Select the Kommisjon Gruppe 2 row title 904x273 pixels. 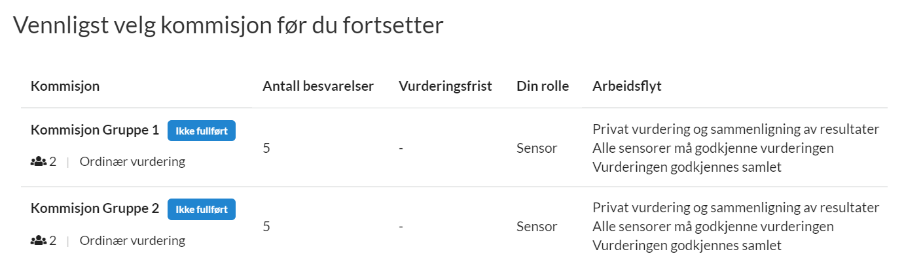coord(95,209)
